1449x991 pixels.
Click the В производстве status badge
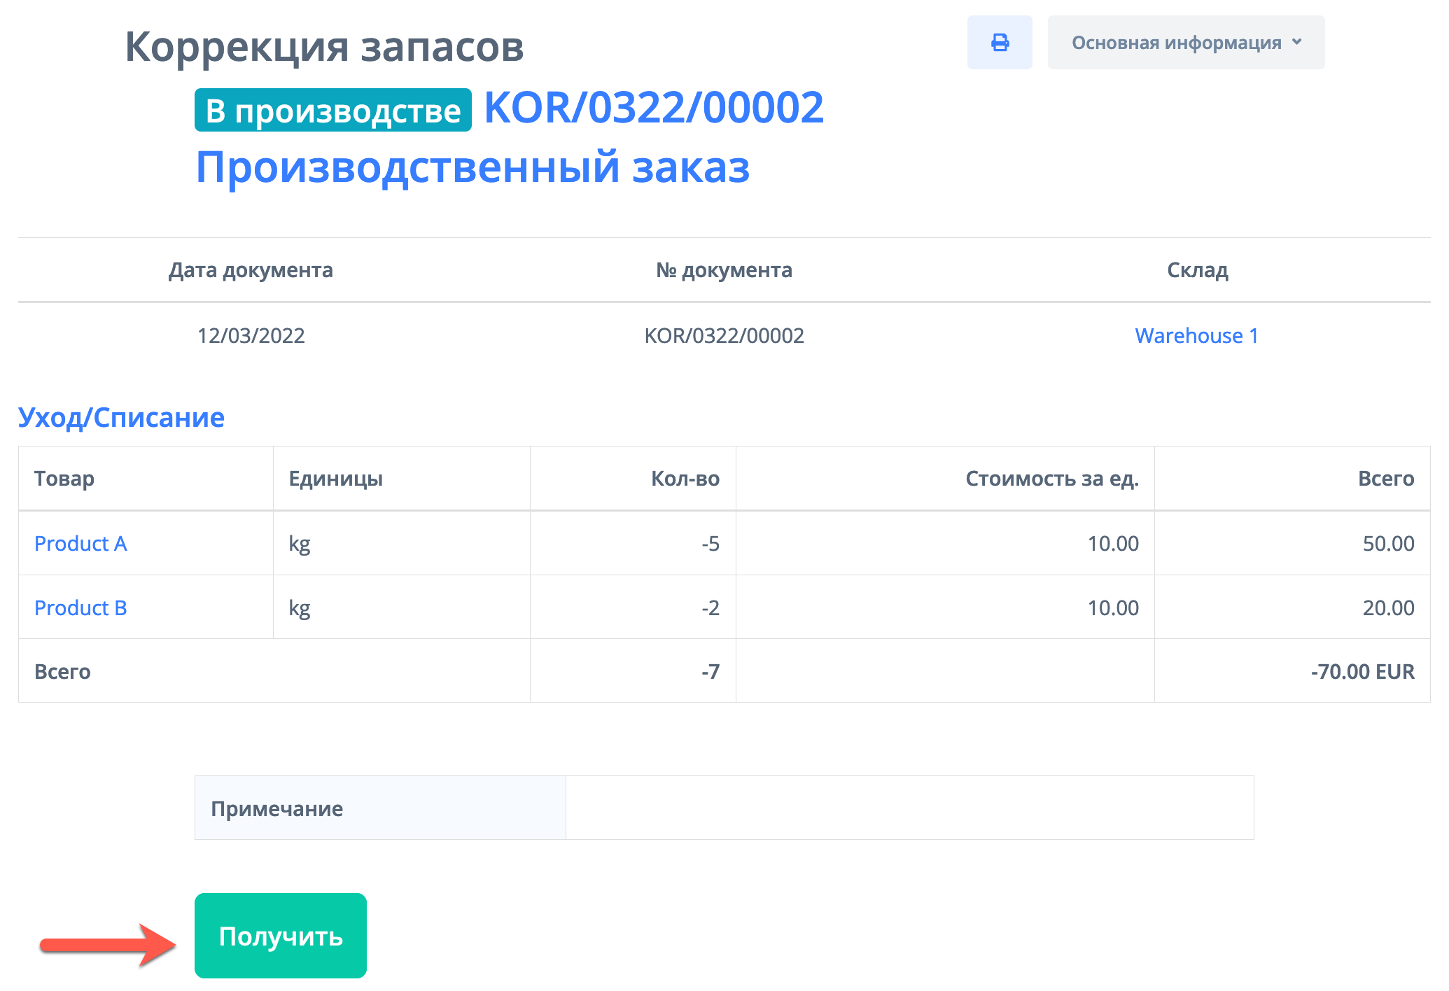332,111
